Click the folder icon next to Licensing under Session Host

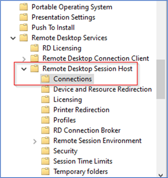pos(45,99)
